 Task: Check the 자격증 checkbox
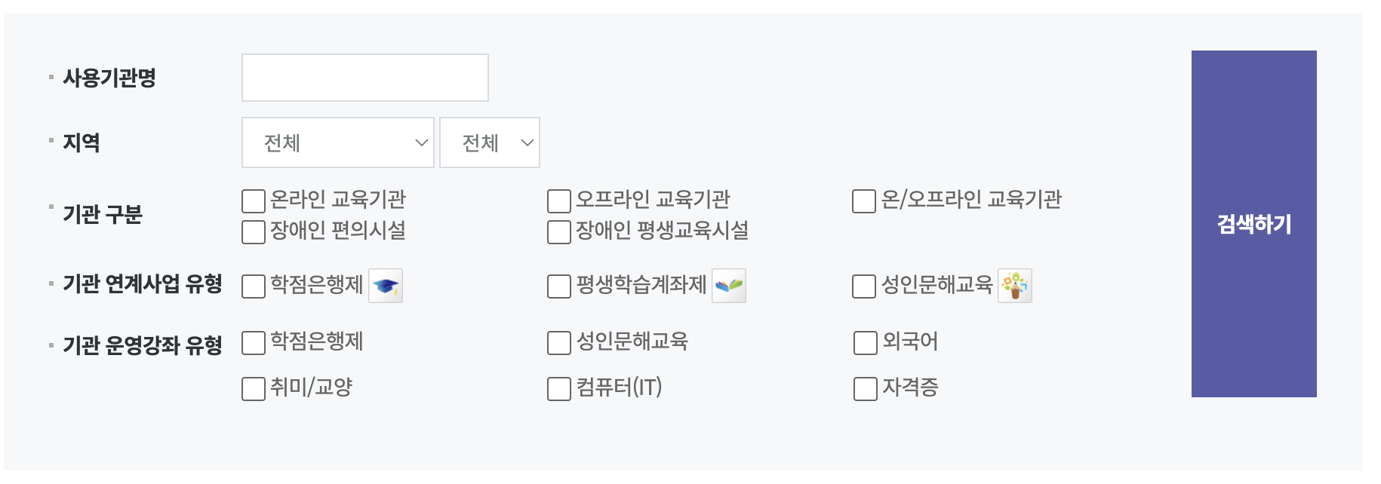(x=862, y=388)
